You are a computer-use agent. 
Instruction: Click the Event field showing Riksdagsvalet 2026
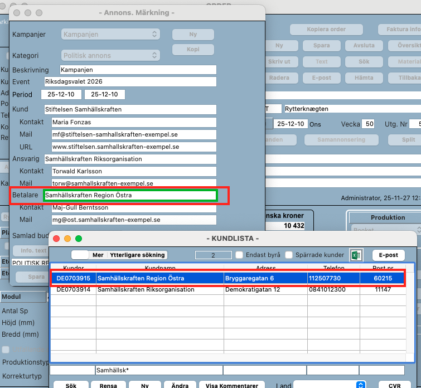(x=129, y=82)
